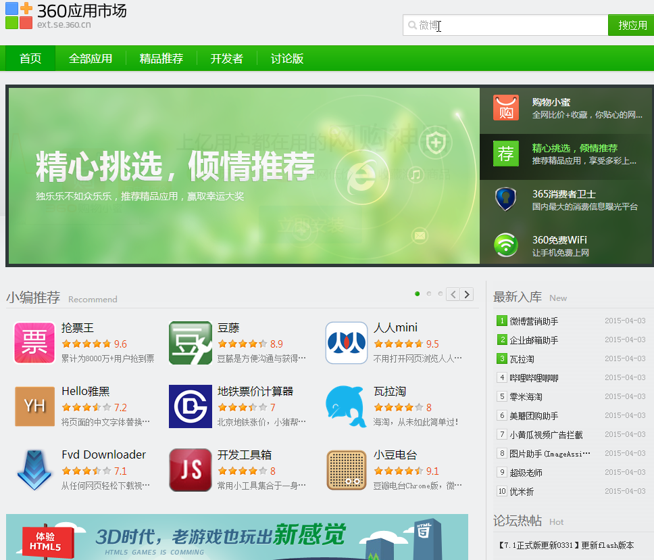
Task: Select second carousel page dot
Action: (x=429, y=294)
